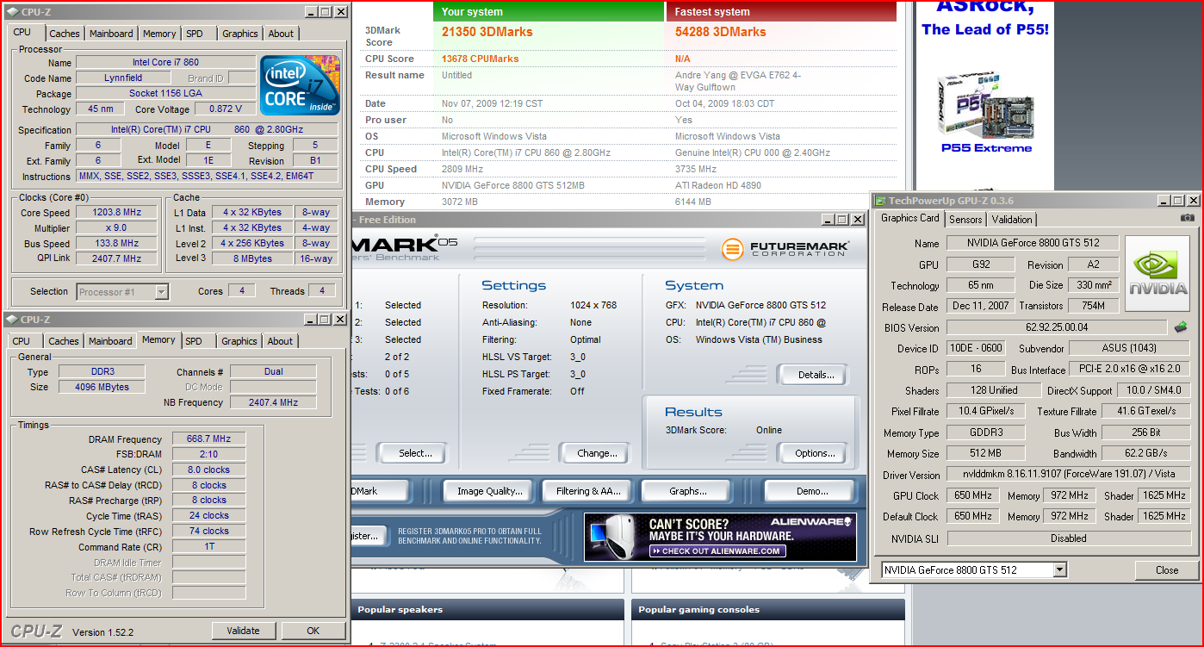Click the CPU name field "Intel Core i7 860"
The height and width of the screenshot is (647, 1204).
(x=165, y=63)
